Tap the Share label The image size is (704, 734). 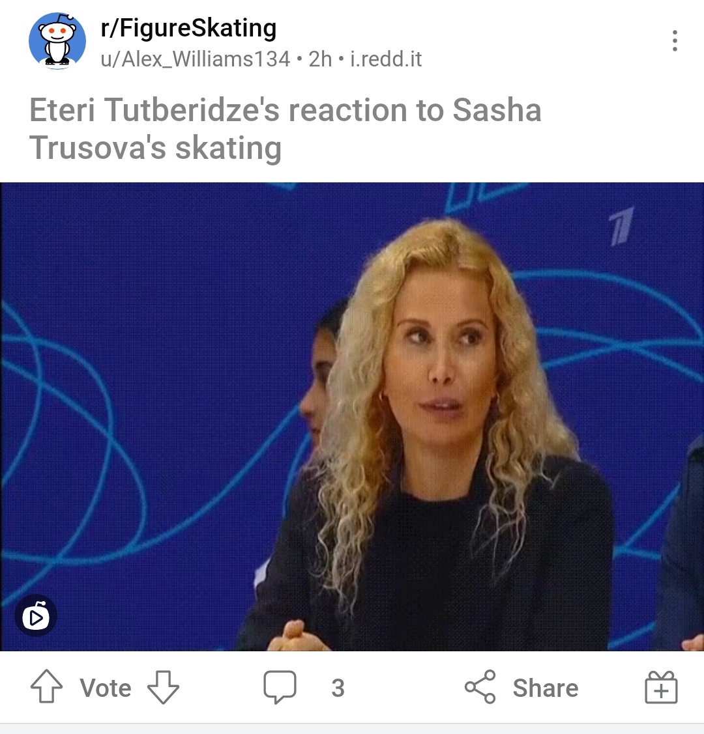546,688
